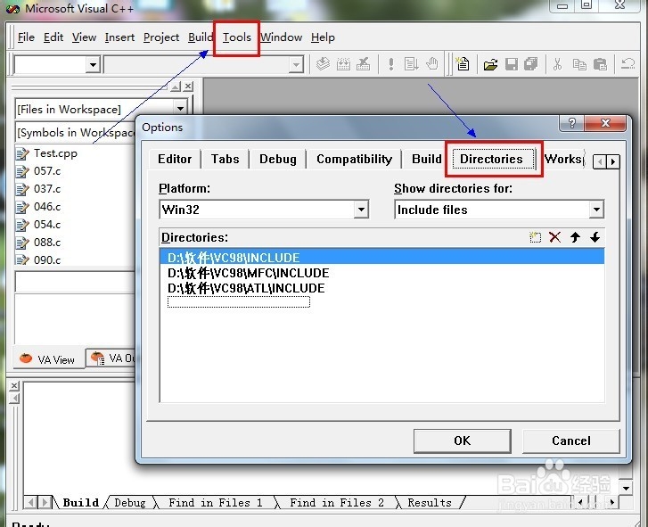Open the Window menu
This screenshot has width=648, height=527.
tap(281, 37)
